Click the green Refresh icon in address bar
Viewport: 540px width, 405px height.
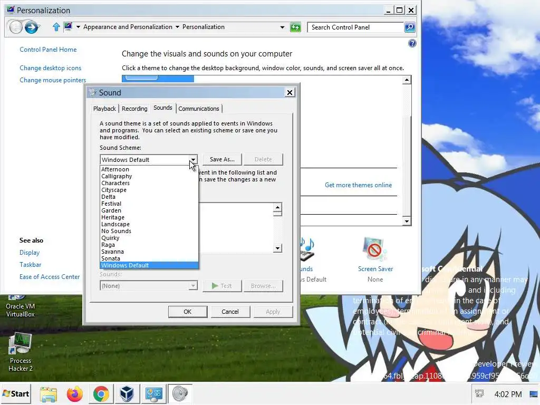click(x=295, y=27)
